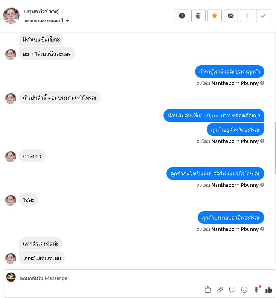Click help icon beside first Nanthaporn Pbunny

[262, 83]
